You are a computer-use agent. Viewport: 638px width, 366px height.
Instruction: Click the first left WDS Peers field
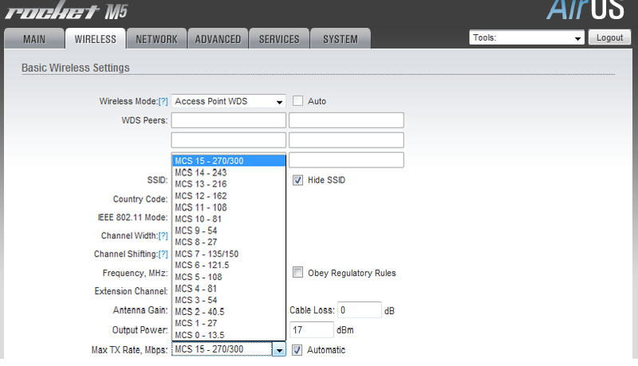tap(228, 120)
